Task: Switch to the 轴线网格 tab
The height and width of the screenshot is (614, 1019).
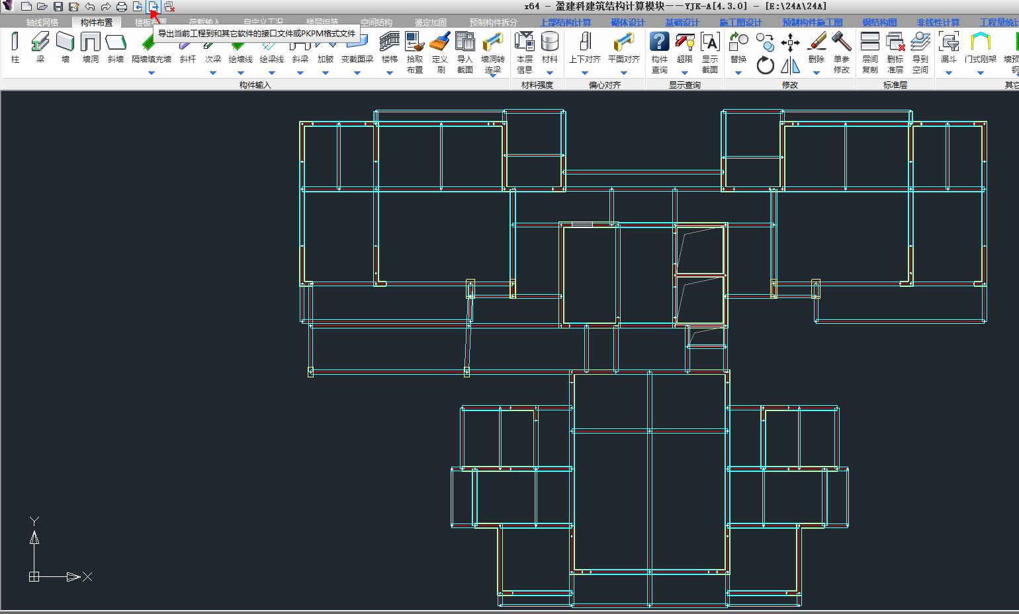Action: (42, 22)
